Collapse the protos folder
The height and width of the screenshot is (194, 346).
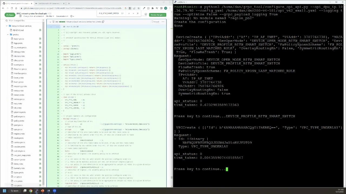tap(8, 34)
